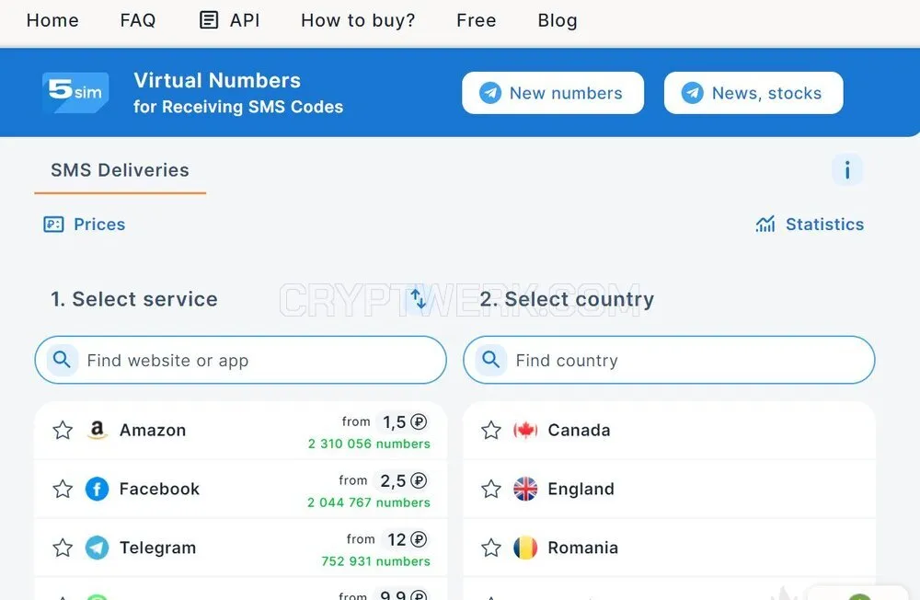Click the Canada flag icon
920x600 pixels.
525,430
